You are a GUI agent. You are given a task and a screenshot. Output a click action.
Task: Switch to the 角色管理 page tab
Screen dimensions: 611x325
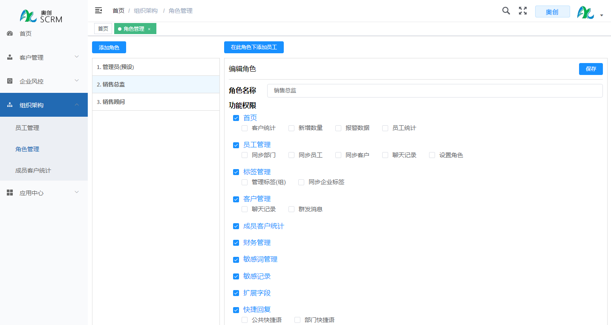click(135, 29)
